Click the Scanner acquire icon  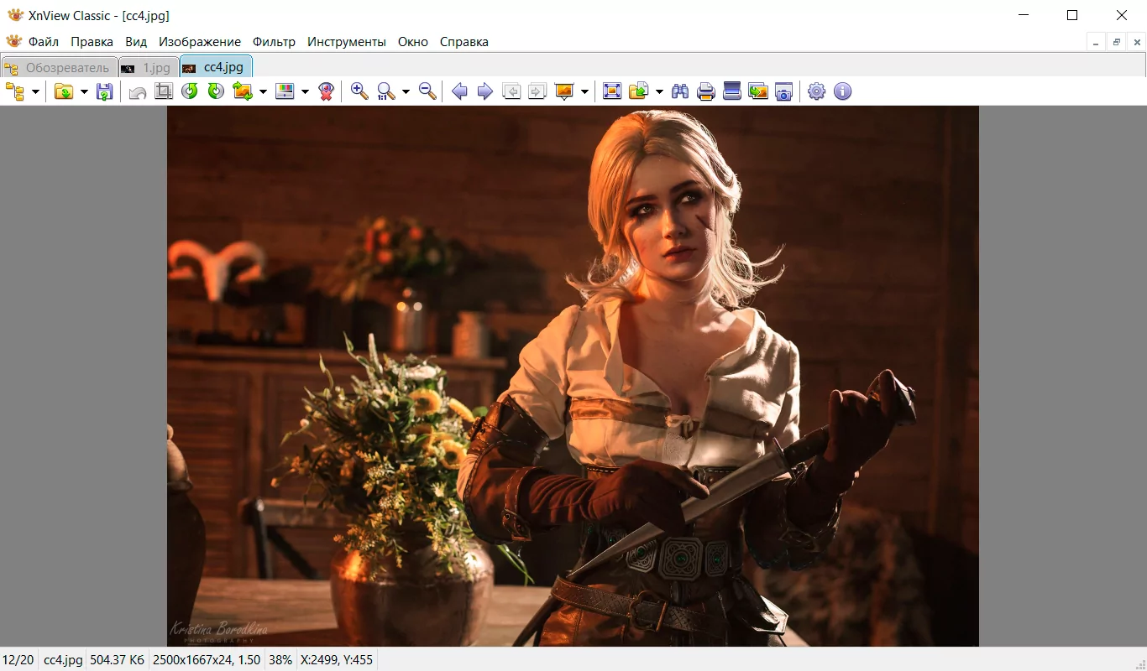tap(732, 91)
